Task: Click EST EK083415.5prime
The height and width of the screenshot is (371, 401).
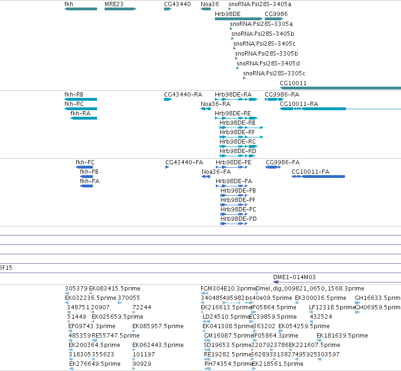Action: coord(90,293)
